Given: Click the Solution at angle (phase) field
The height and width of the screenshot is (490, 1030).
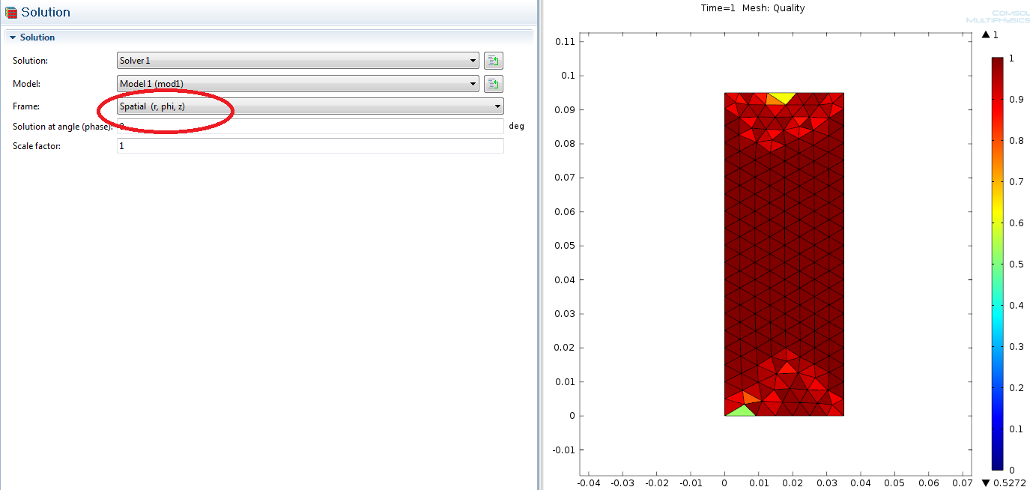Looking at the screenshot, I should pyautogui.click(x=310, y=126).
